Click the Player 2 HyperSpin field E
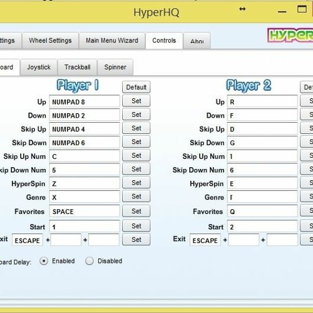 click(x=262, y=183)
